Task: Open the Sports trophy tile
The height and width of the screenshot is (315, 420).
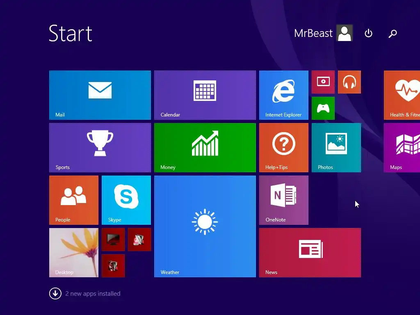Action: click(x=100, y=148)
